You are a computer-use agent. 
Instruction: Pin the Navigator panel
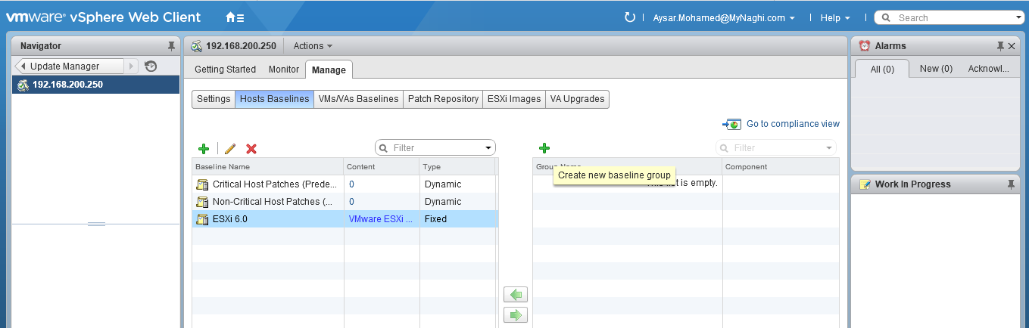click(x=171, y=46)
